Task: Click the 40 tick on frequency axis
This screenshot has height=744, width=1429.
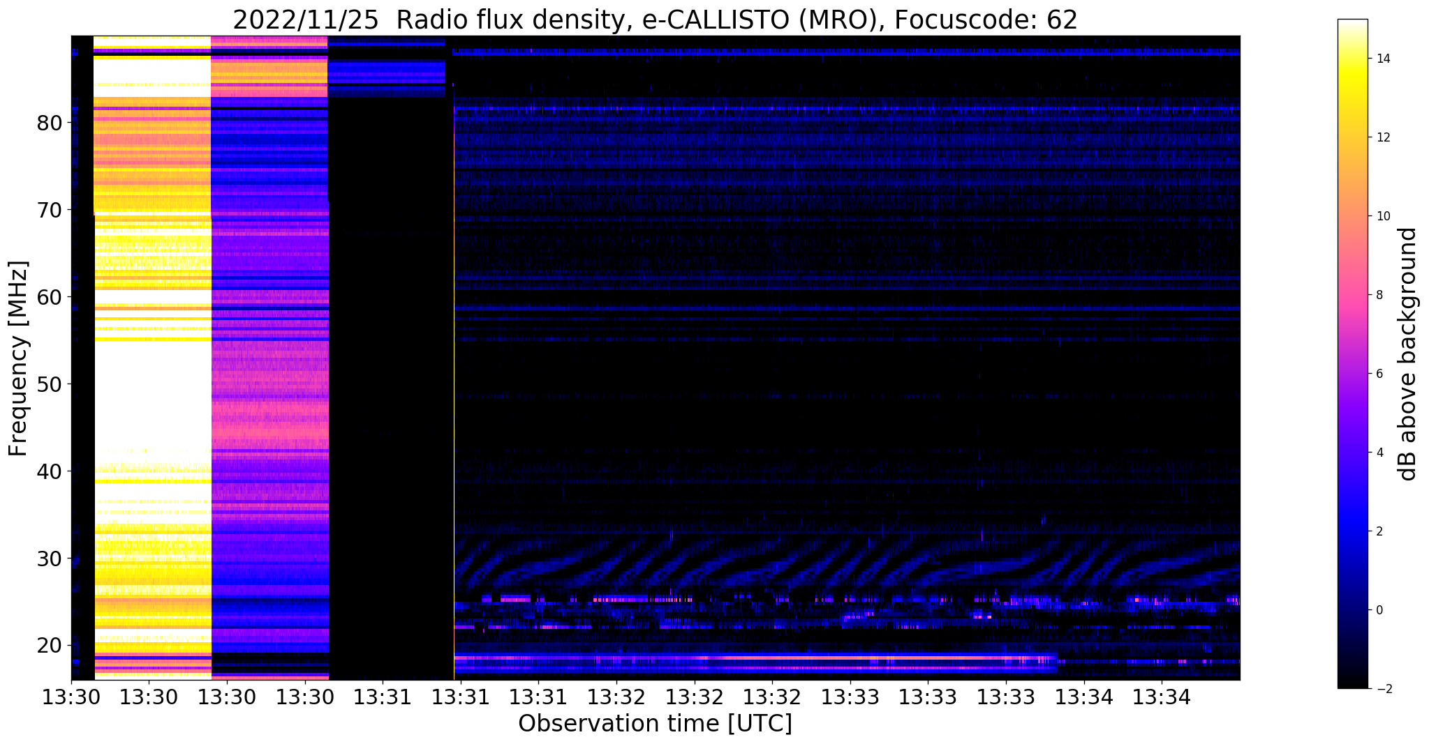Action: [50, 471]
